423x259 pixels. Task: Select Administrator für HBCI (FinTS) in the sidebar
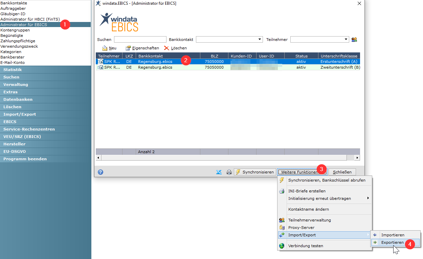pos(30,19)
